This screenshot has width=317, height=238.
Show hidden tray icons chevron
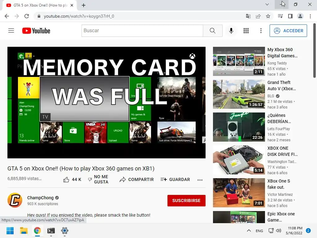[249, 231]
